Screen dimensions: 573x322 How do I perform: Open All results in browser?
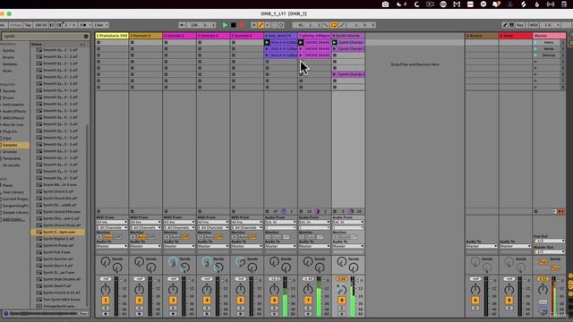pyautogui.click(x=11, y=165)
